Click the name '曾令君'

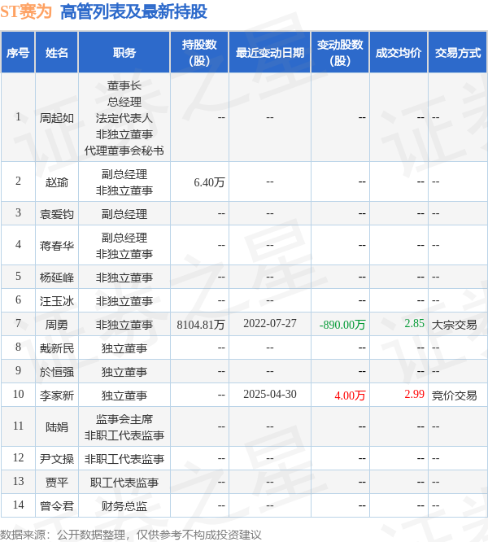(x=57, y=505)
